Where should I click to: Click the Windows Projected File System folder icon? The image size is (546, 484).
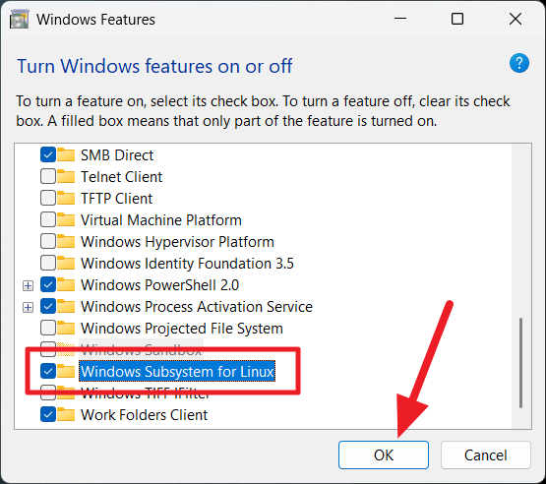pyautogui.click(x=66, y=328)
